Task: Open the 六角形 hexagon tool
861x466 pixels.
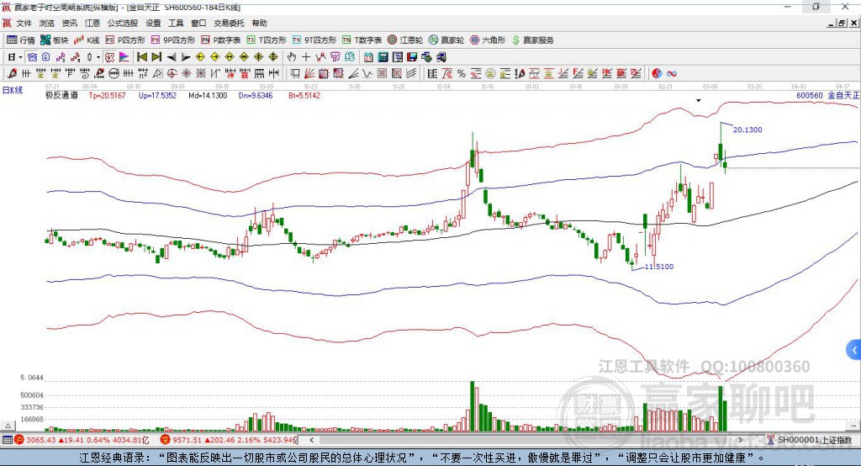Action: [x=488, y=40]
